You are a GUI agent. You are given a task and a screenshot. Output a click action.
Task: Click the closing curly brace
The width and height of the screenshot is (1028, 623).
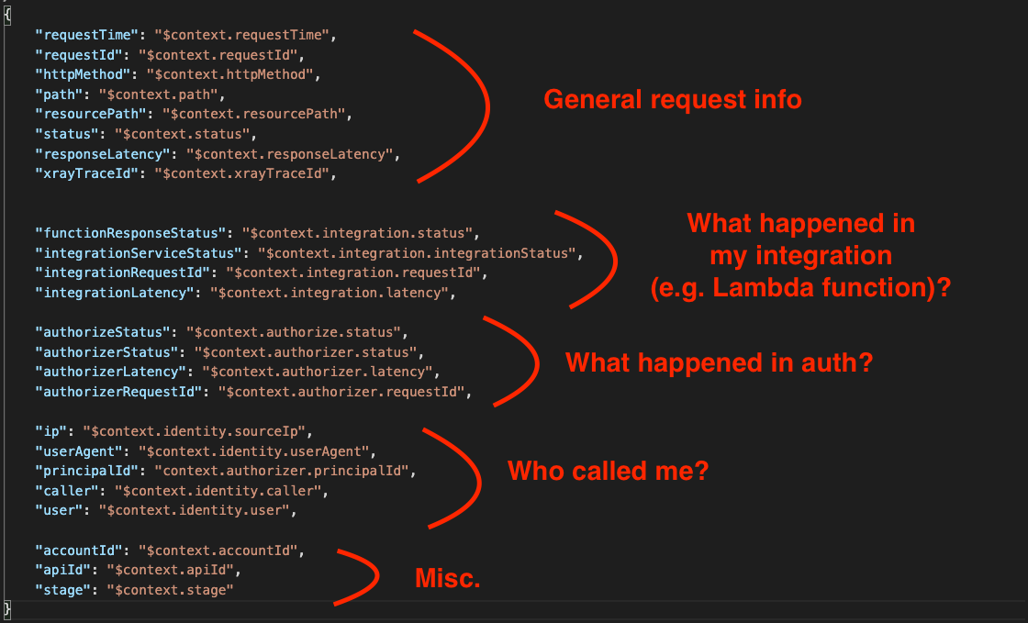tap(7, 608)
